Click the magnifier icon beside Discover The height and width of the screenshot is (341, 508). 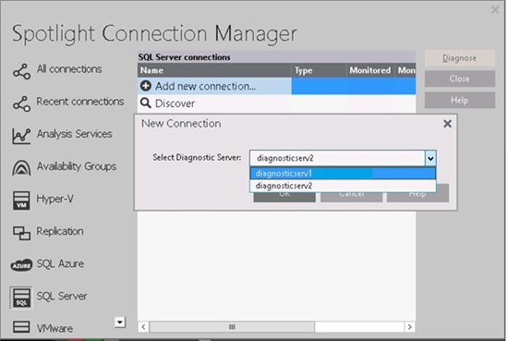pyautogui.click(x=145, y=104)
